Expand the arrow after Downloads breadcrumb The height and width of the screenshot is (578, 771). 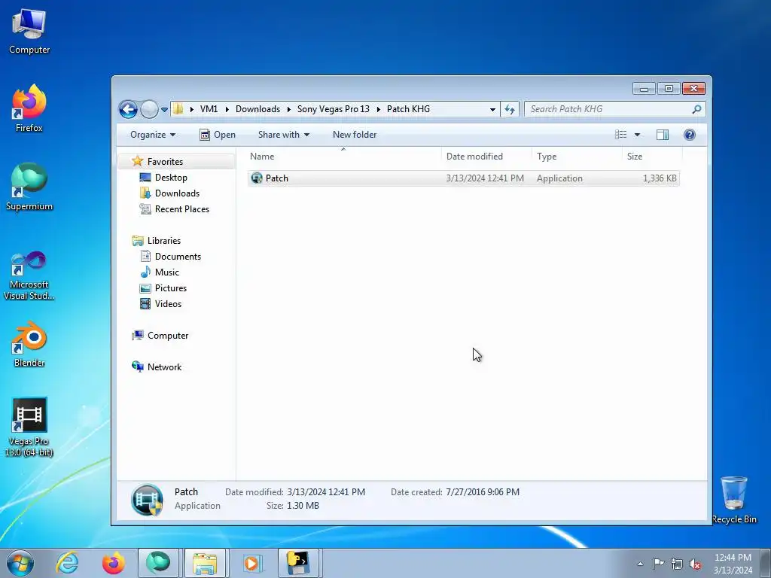pyautogui.click(x=288, y=109)
